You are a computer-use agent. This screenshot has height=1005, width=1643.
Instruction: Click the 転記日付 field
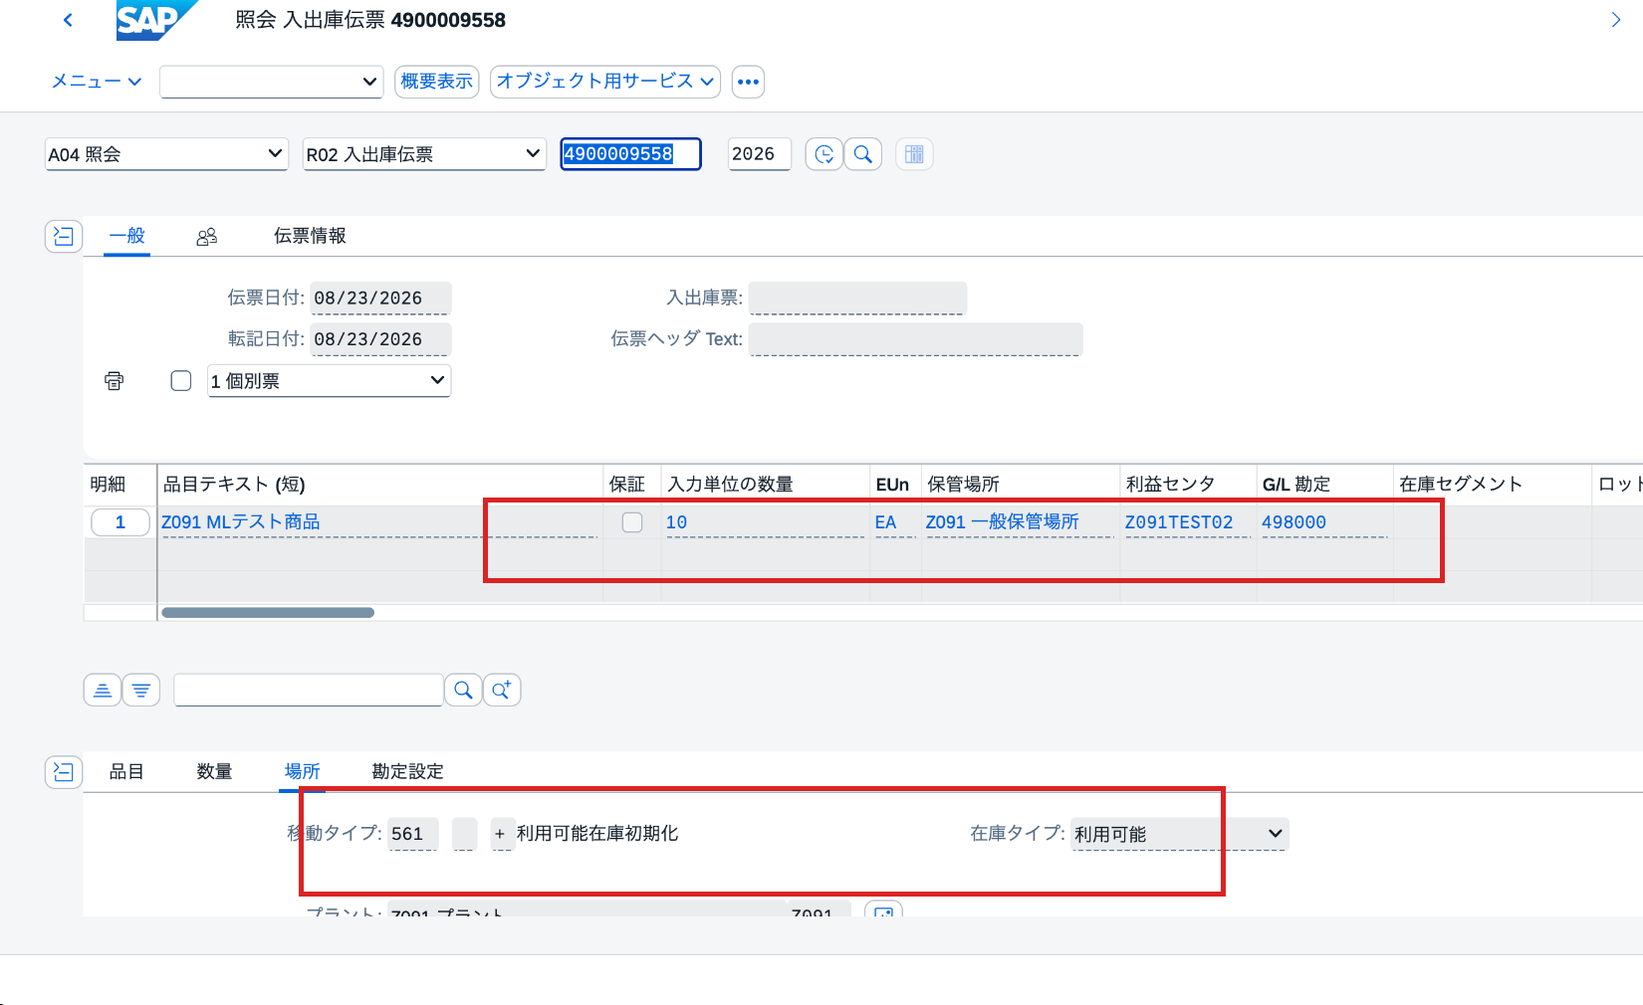(x=380, y=339)
